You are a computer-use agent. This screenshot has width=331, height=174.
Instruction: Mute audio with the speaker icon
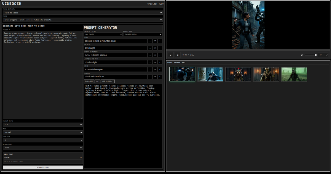(302, 55)
